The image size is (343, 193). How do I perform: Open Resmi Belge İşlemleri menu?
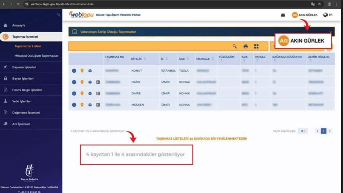point(27,90)
